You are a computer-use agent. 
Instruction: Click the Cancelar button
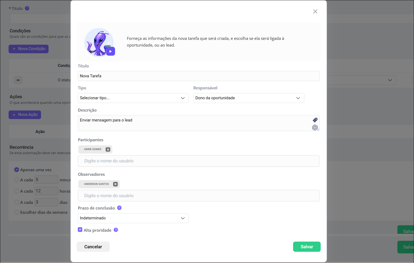[93, 247]
